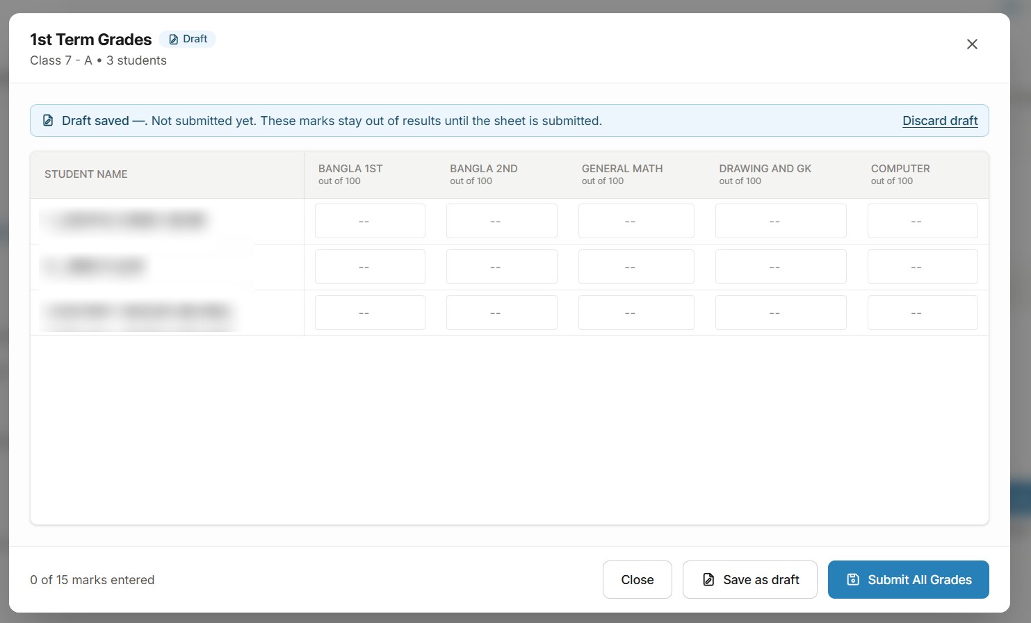Screen dimensions: 1031x623
Task: Activate third student's Drawing and GK field
Action: pos(781,313)
